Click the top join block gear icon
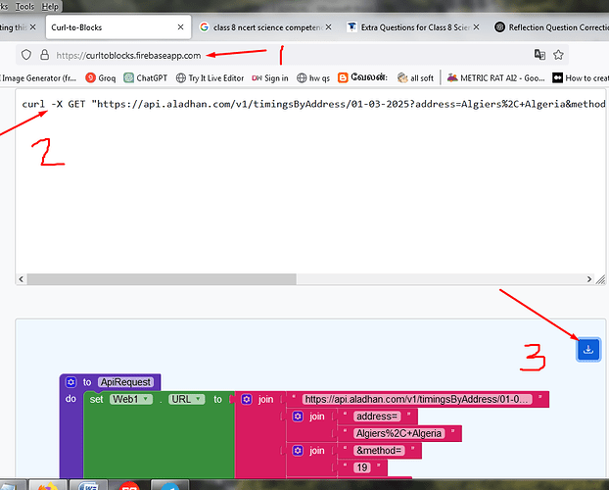 tap(247, 399)
